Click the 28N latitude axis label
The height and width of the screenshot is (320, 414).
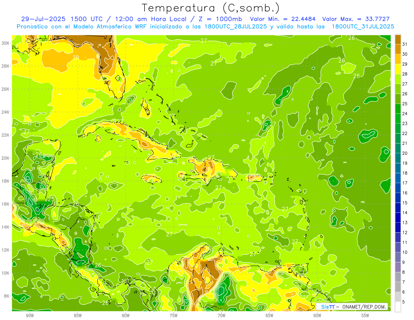tap(6, 66)
